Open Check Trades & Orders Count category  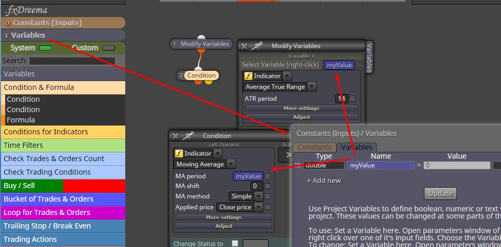click(63, 159)
